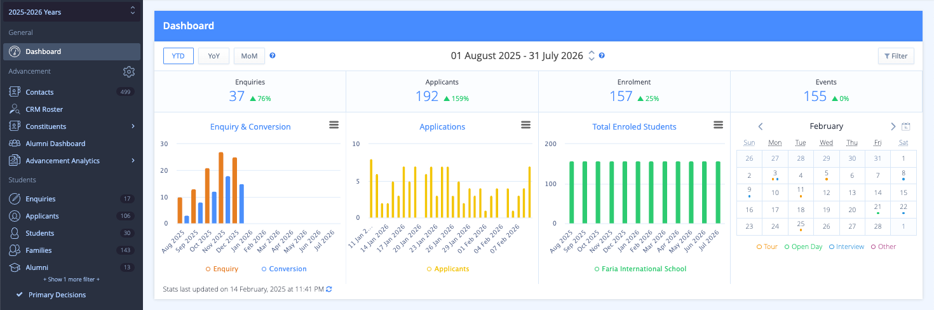Open Total Enroled Students chart menu
This screenshot has width=934, height=310.
(x=718, y=125)
